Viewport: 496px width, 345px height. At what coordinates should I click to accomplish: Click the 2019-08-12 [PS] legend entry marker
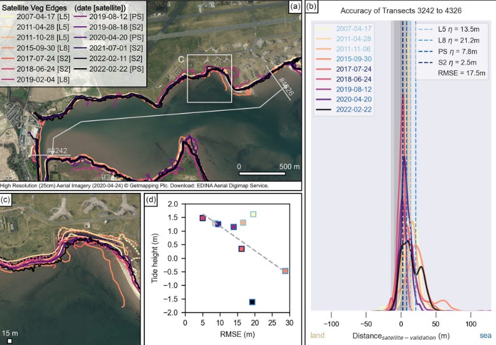click(x=80, y=16)
